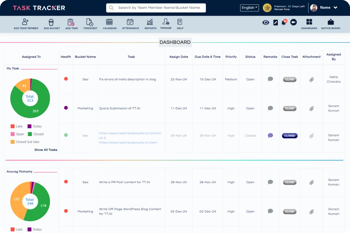
Task: Expand the English language dropdown
Action: coord(249,8)
